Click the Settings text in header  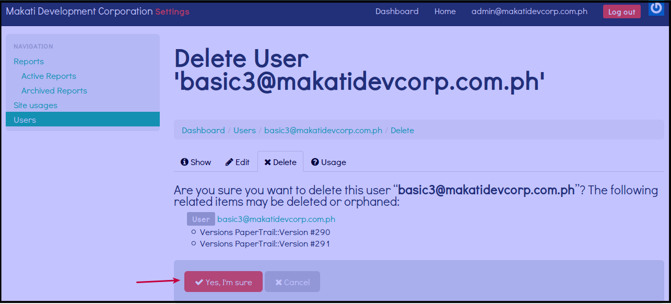[172, 11]
